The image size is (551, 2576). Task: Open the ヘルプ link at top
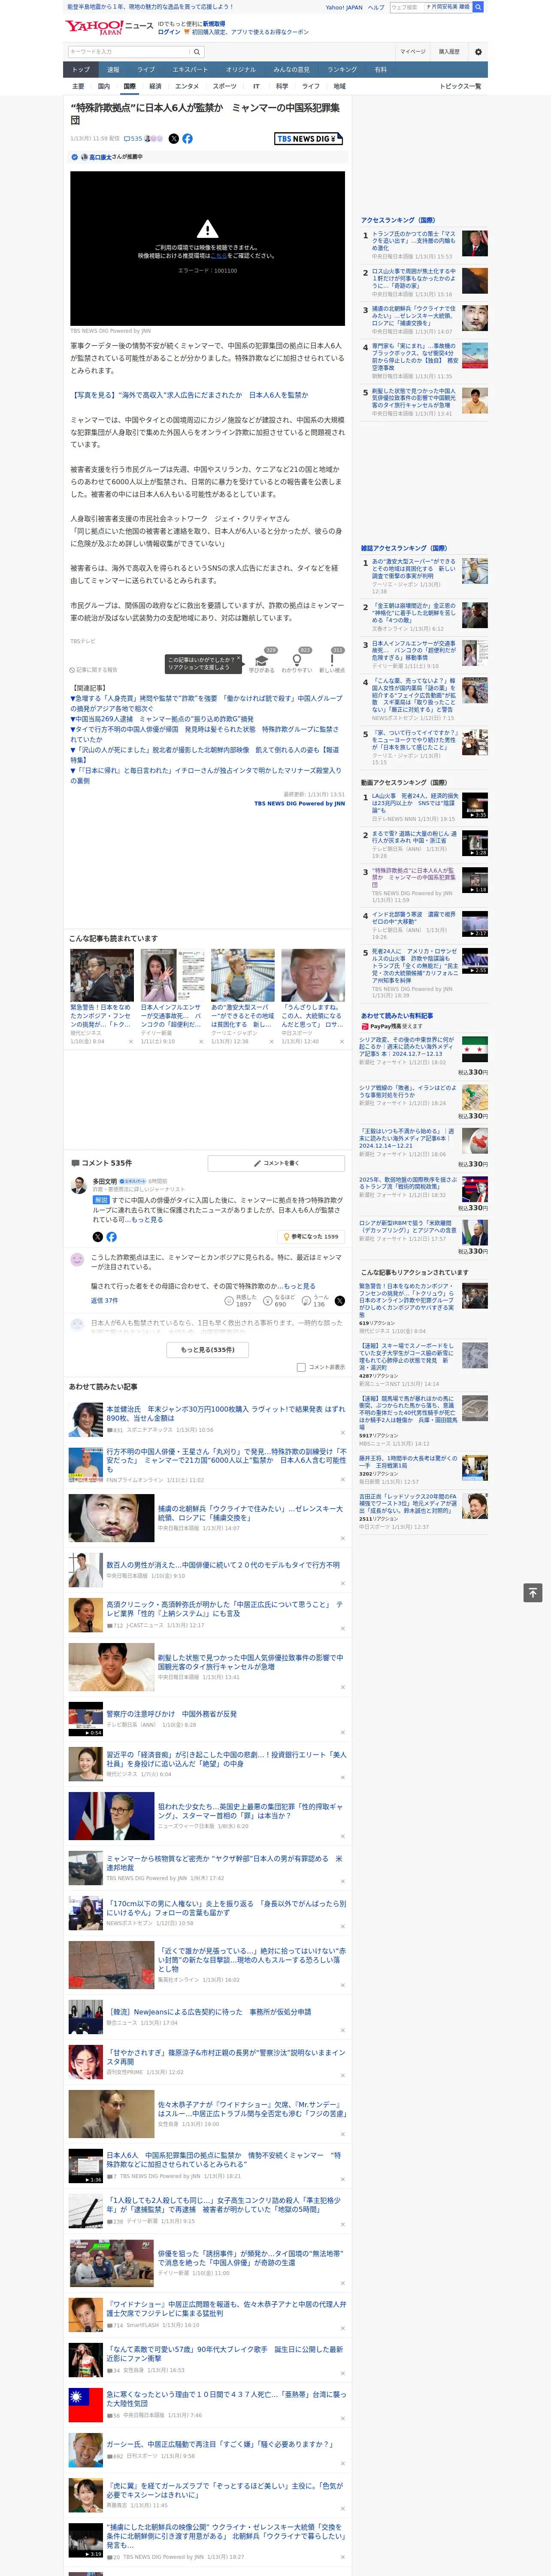point(375,7)
